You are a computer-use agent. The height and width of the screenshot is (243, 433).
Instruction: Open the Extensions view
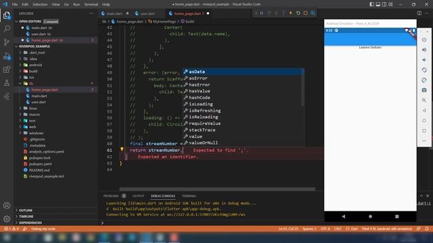[x=7, y=70]
